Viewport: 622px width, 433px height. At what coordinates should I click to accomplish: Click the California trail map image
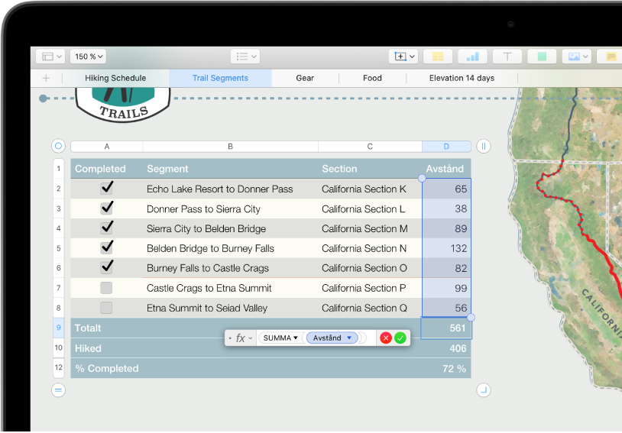pos(565,238)
